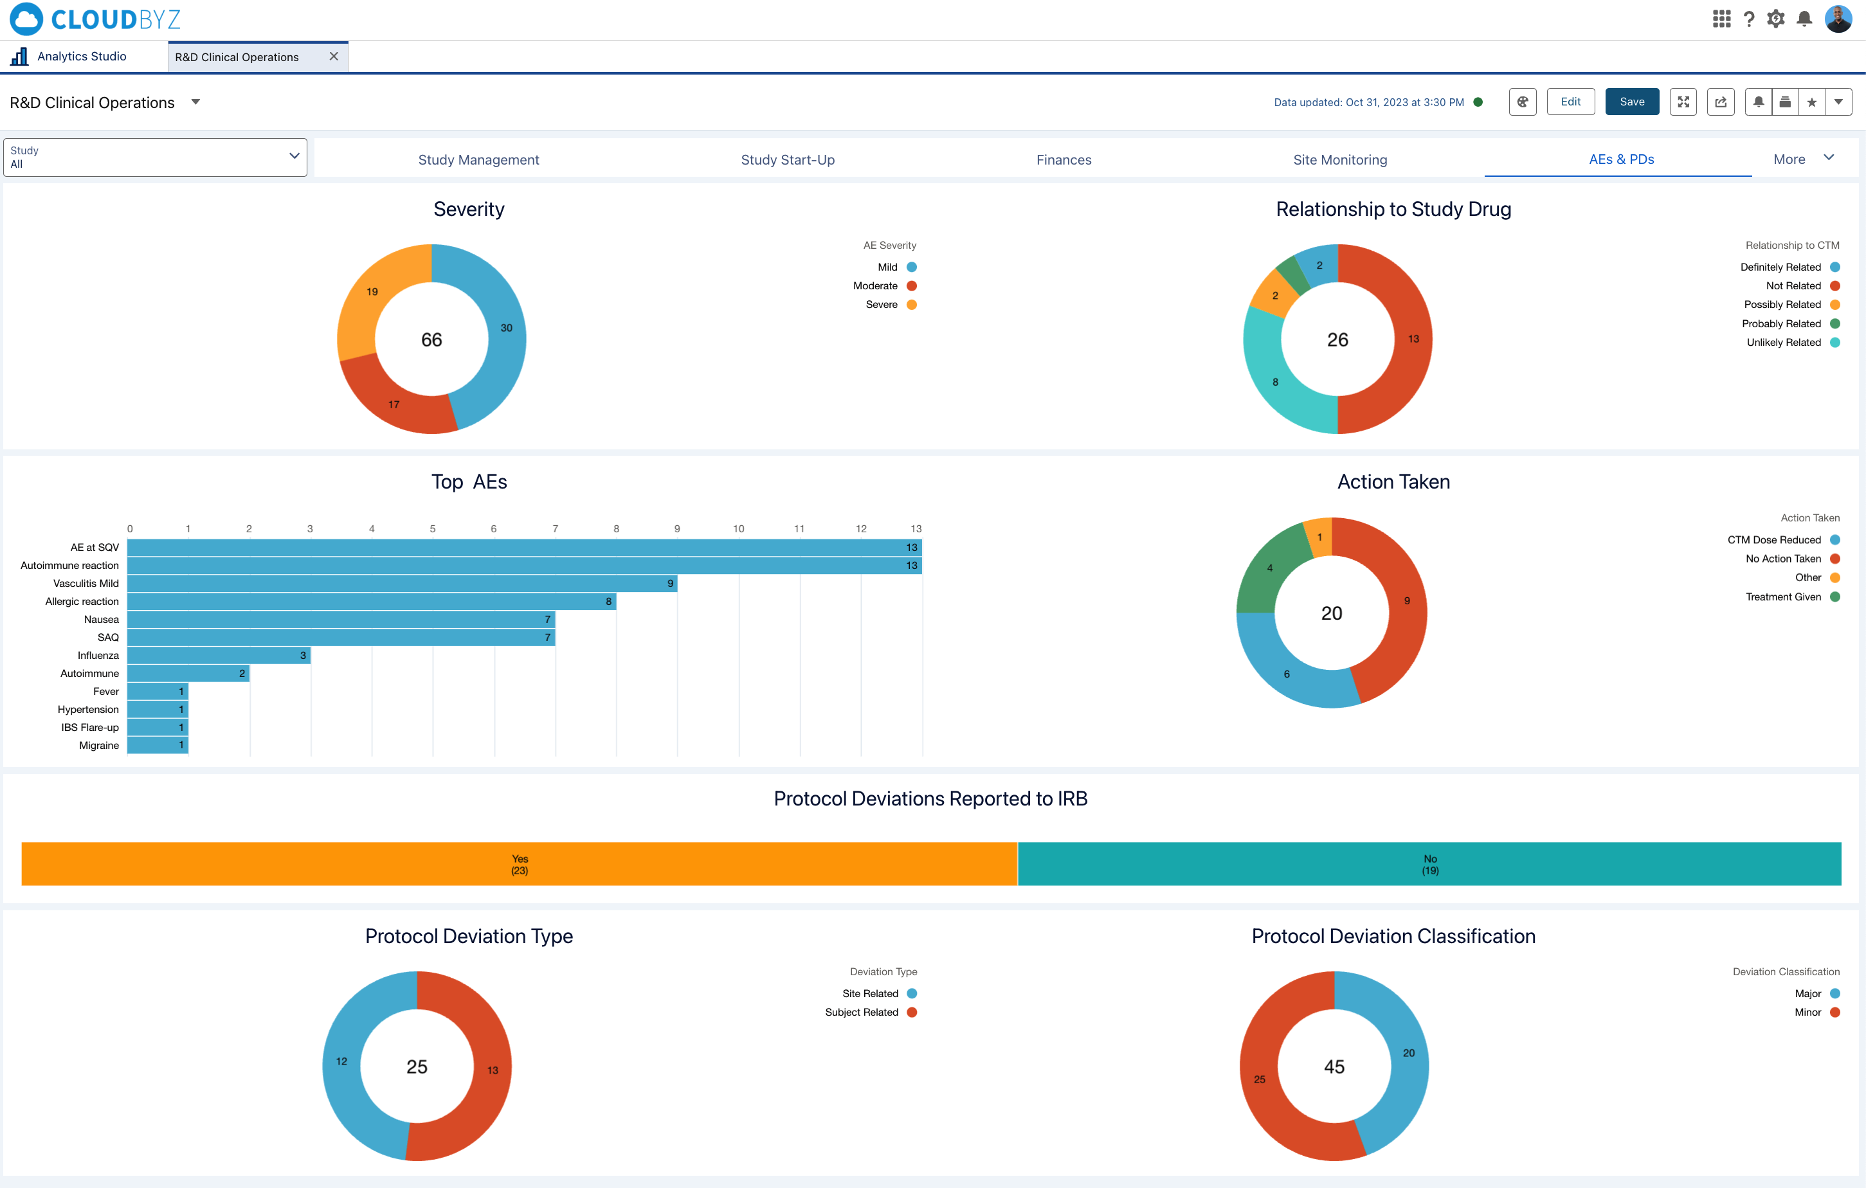Image resolution: width=1866 pixels, height=1188 pixels.
Task: Open header notifications bell icon
Action: click(x=1805, y=19)
